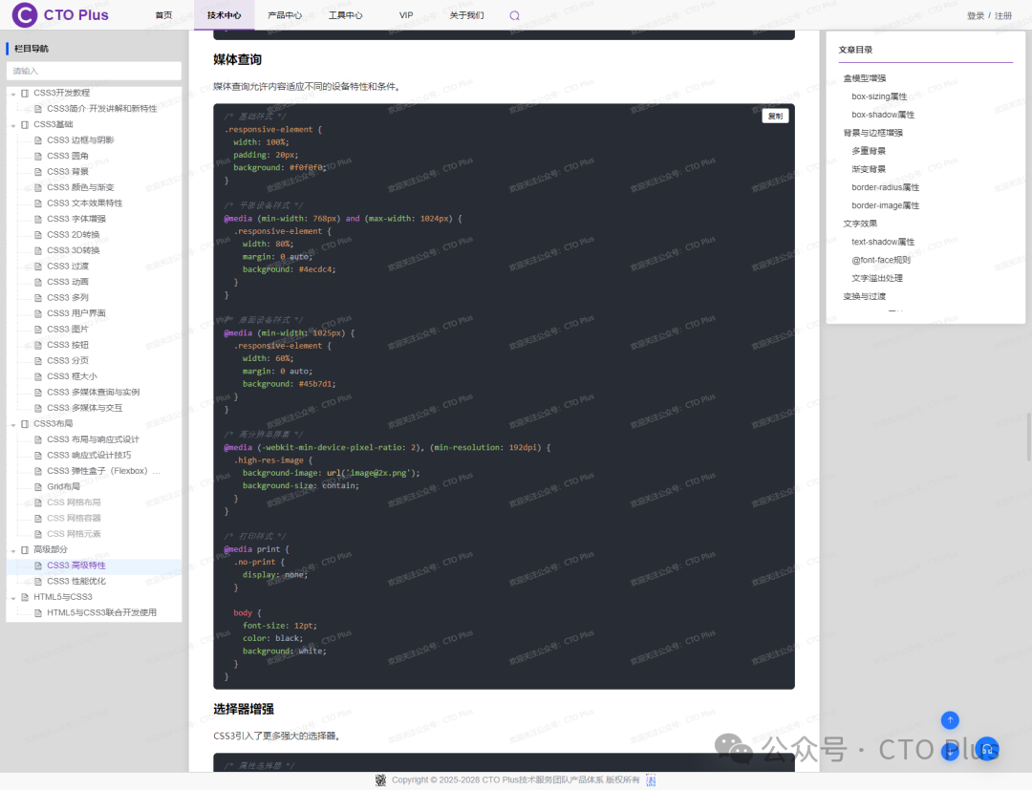
Task: Jump to border-radius属性 in the article outline
Action: pyautogui.click(x=885, y=187)
